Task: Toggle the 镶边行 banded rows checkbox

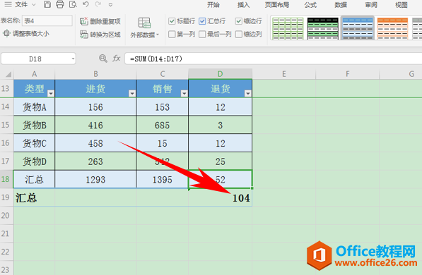Action: (x=238, y=21)
